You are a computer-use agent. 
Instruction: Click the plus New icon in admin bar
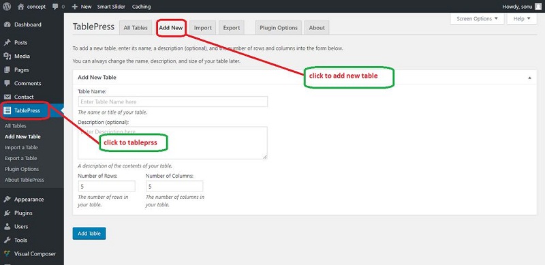click(x=74, y=7)
